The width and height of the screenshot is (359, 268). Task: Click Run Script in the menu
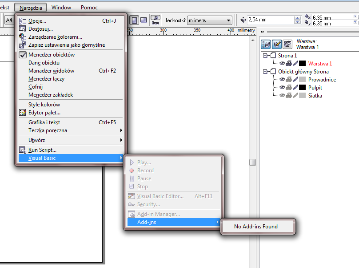tap(42, 150)
